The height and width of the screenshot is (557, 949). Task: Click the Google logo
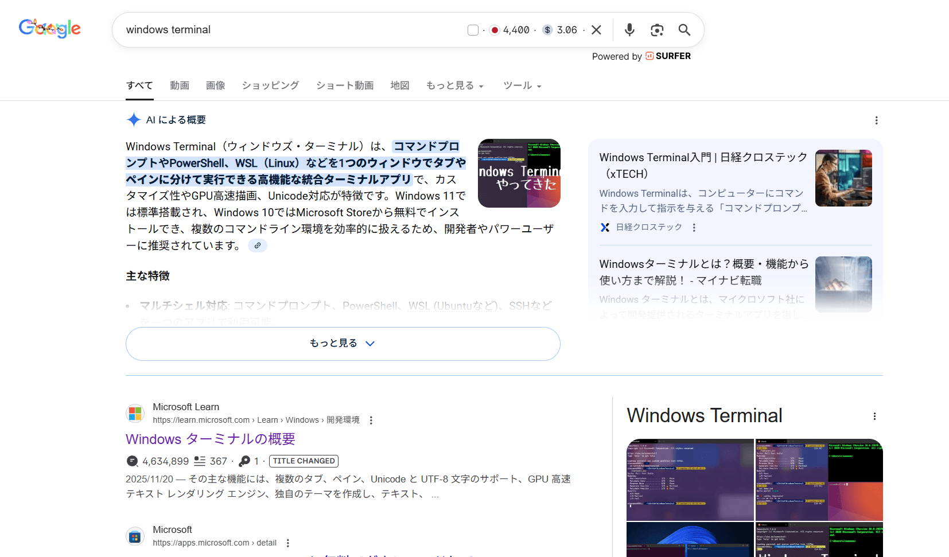coord(49,28)
